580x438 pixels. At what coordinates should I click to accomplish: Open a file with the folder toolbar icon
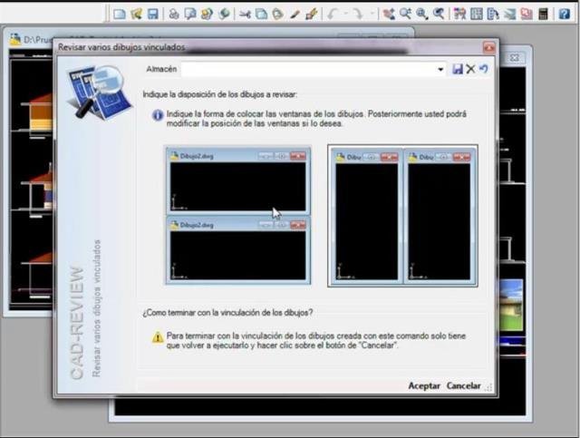[136, 15]
